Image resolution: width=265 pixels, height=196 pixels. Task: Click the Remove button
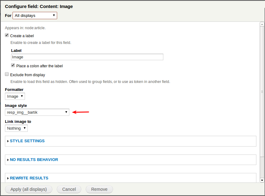[x=99, y=189]
